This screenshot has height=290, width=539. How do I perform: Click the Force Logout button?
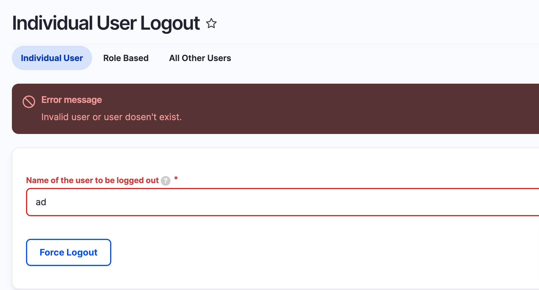coord(69,252)
